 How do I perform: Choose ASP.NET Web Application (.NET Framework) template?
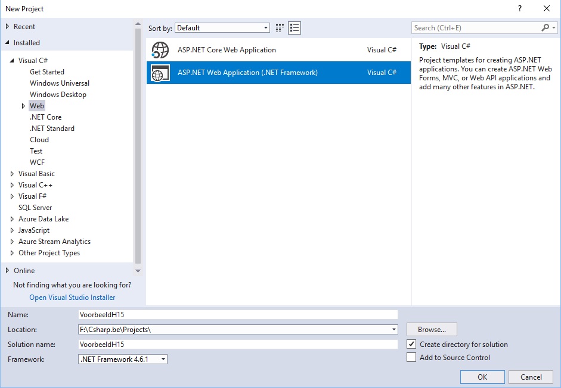coord(278,73)
